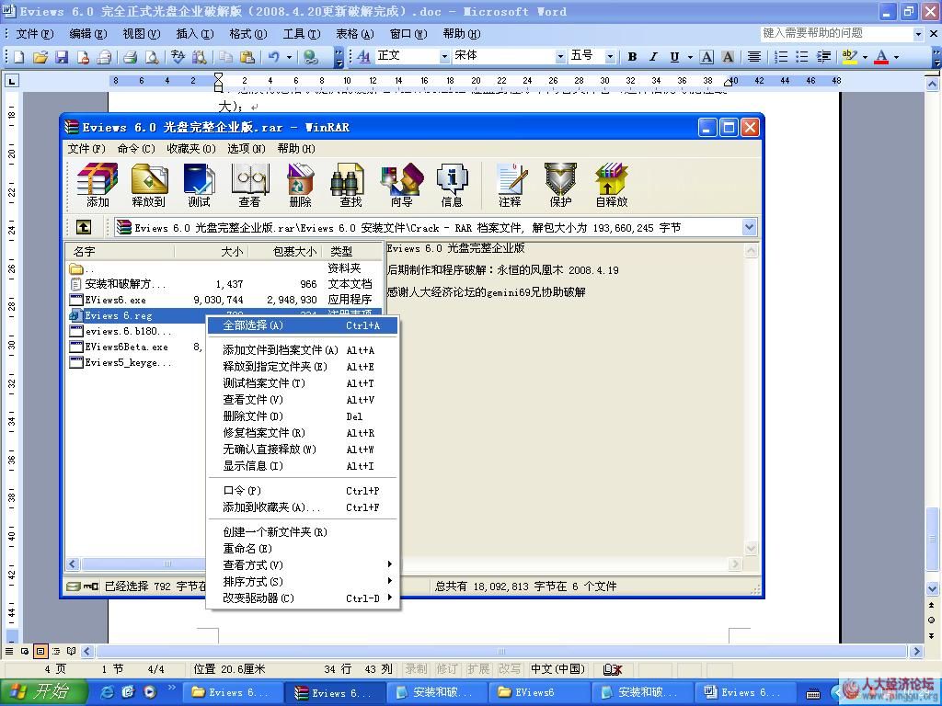Screen dimensions: 942x706
Task: Click the Type (类型) column header
Action: coord(352,252)
